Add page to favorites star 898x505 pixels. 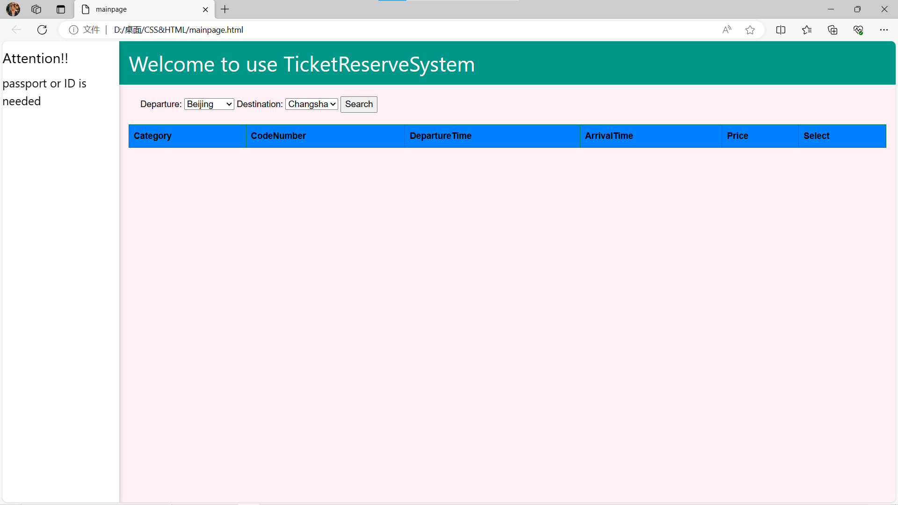coord(750,30)
